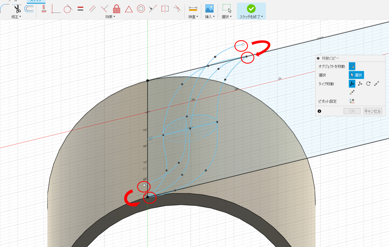This screenshot has width=389, height=247.
Task: Open the 選択 toolbar menu
Action: (226, 17)
